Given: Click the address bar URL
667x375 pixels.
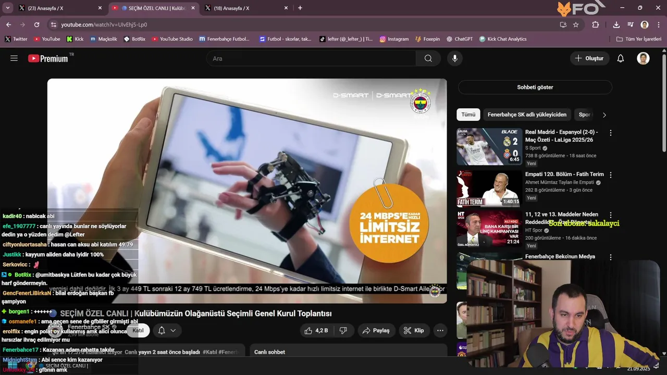Looking at the screenshot, I should tap(104, 24).
